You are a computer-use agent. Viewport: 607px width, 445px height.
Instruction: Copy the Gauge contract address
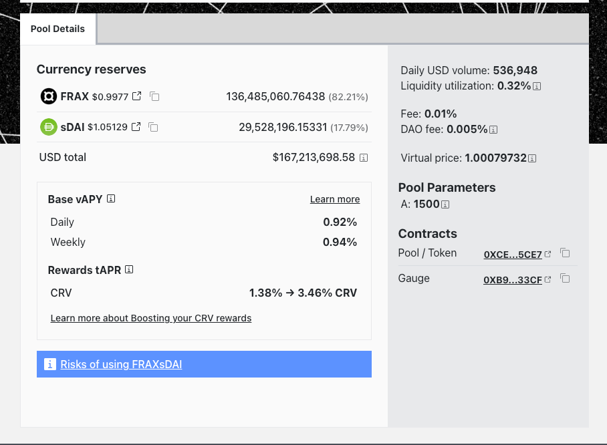[x=565, y=279]
